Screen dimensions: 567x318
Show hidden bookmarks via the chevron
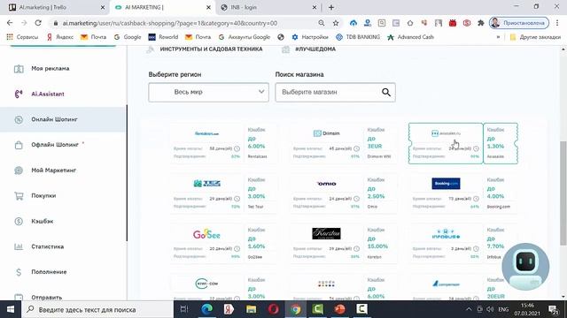[x=498, y=37]
